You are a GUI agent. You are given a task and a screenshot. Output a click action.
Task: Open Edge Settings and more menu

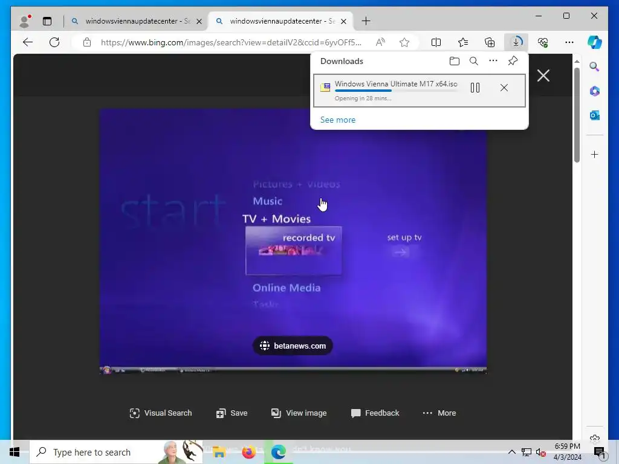[569, 42]
